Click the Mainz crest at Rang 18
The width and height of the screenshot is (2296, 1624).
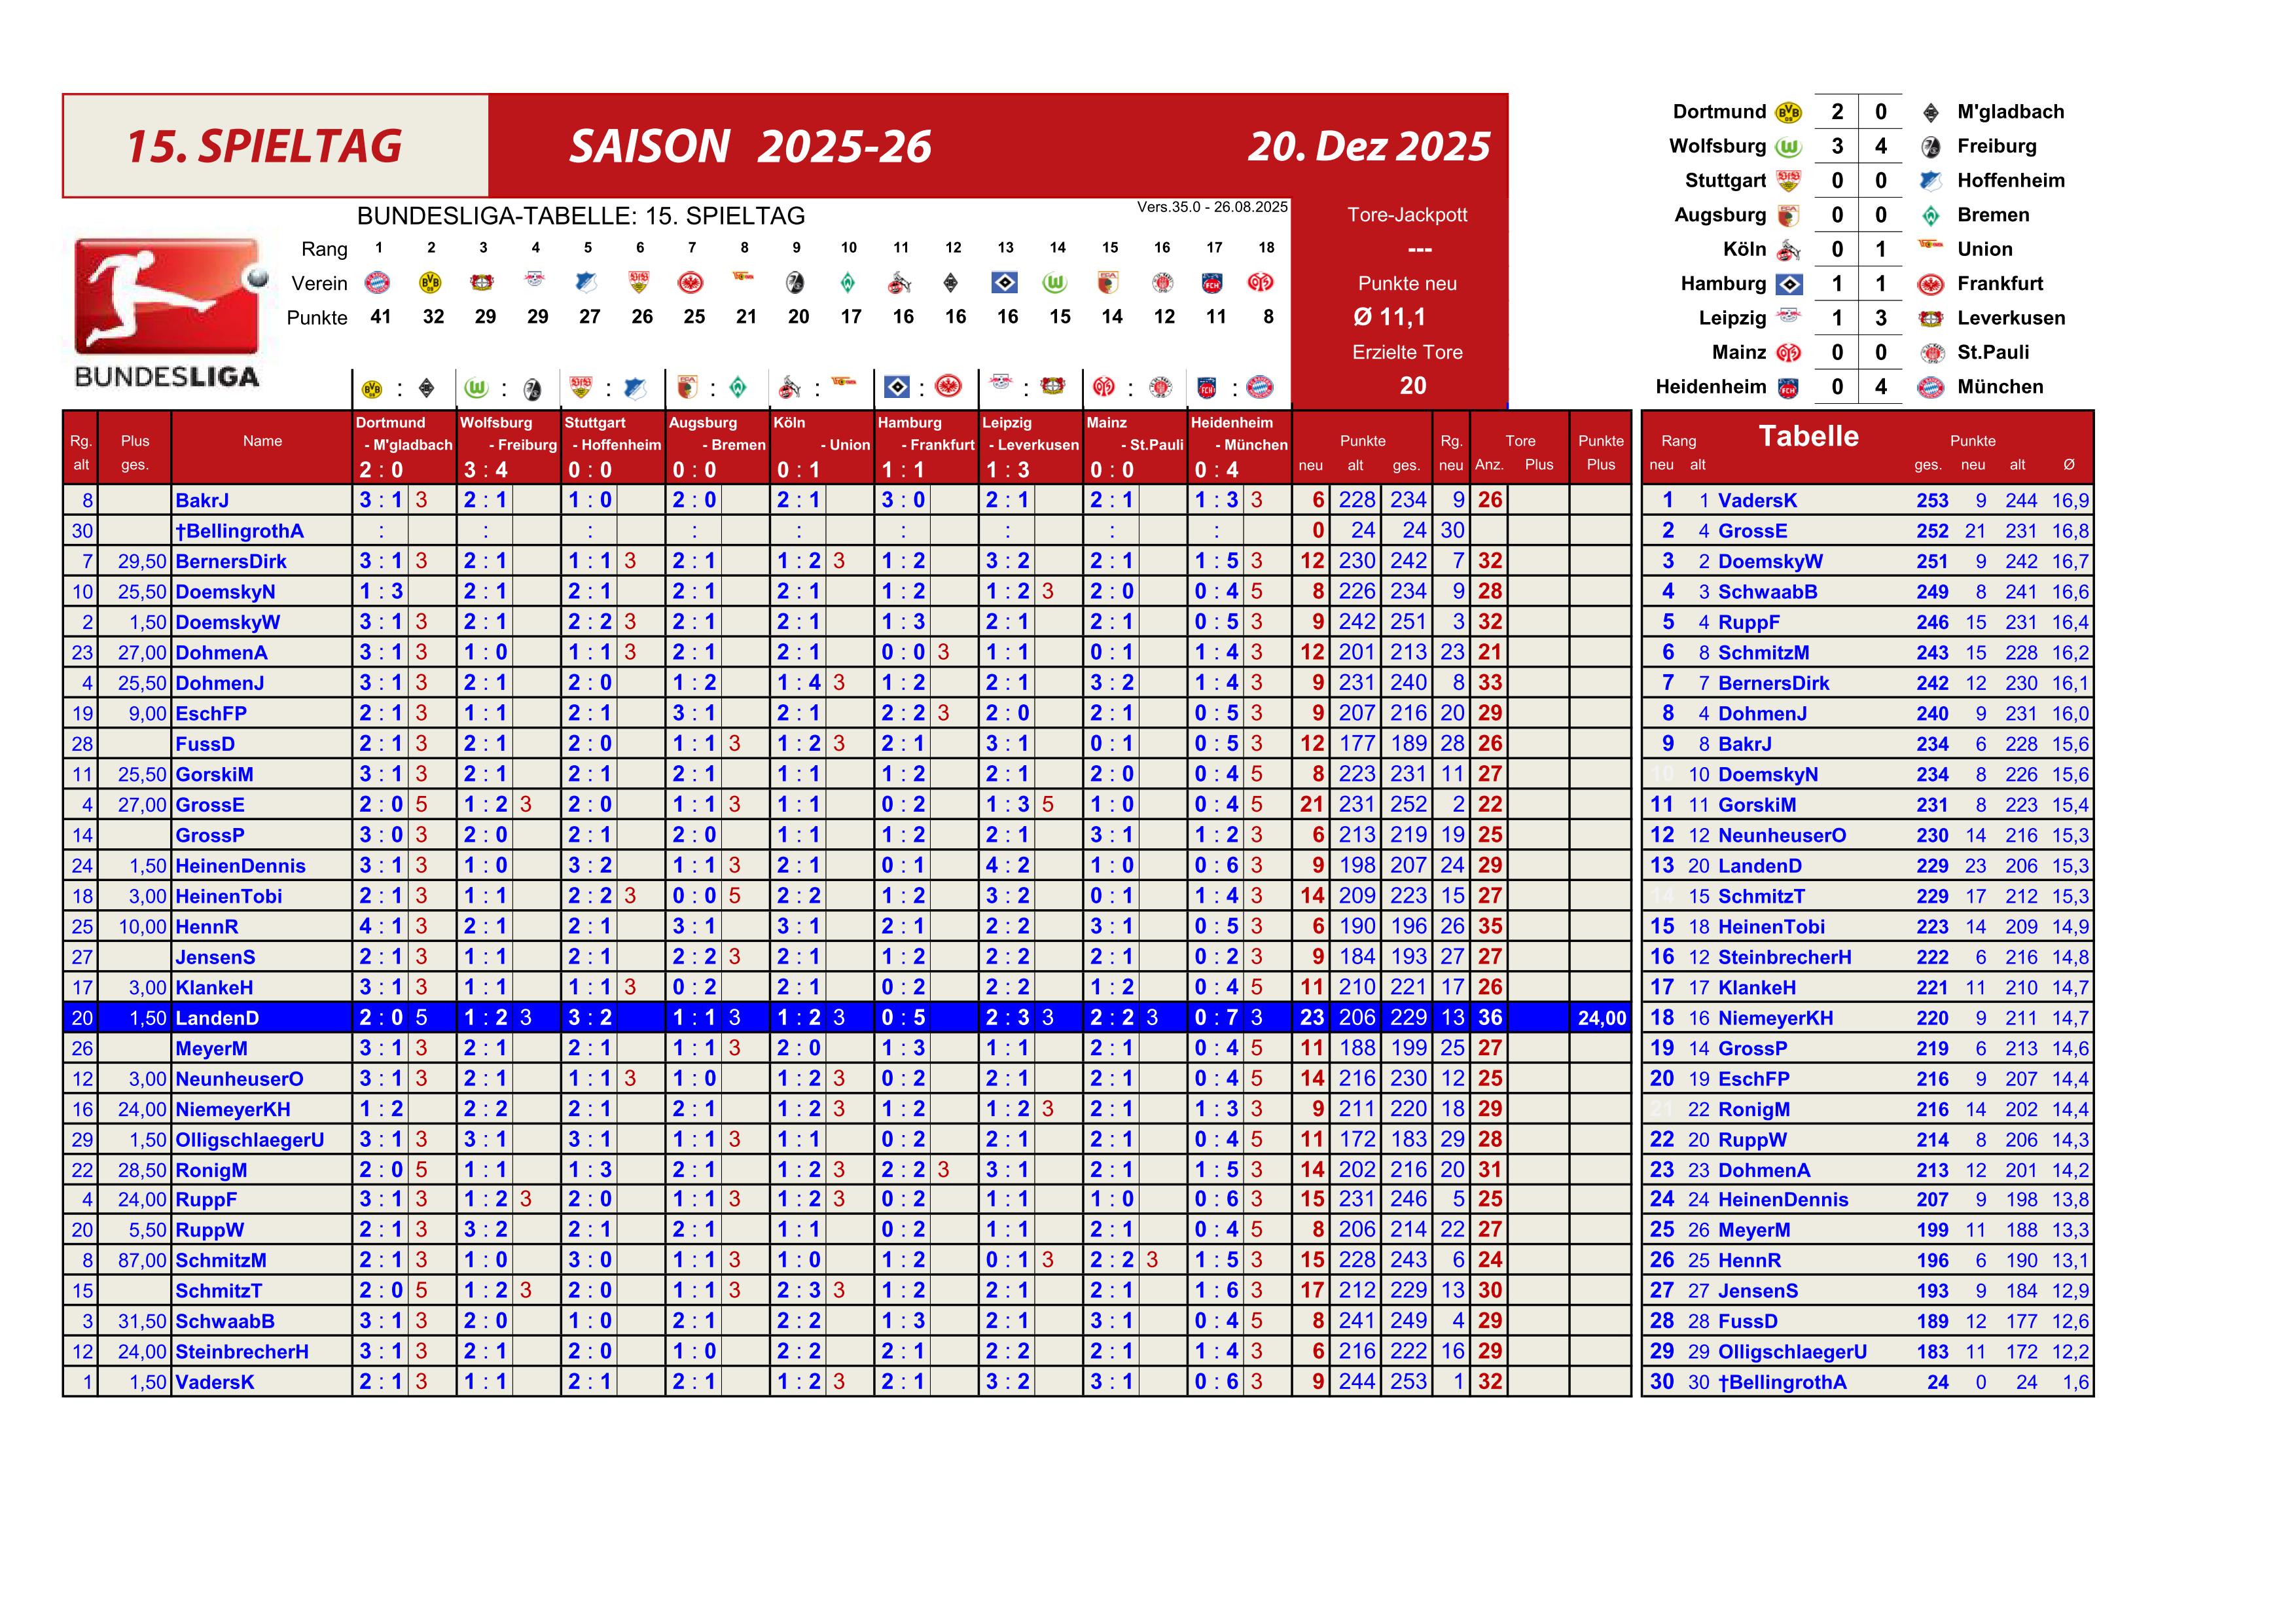click(1260, 283)
